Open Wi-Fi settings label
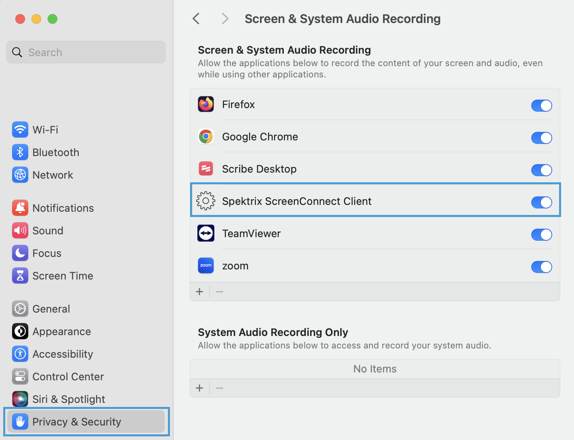 [45, 130]
